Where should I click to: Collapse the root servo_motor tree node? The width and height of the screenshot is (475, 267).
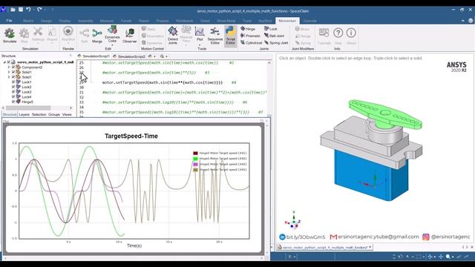click(4, 62)
